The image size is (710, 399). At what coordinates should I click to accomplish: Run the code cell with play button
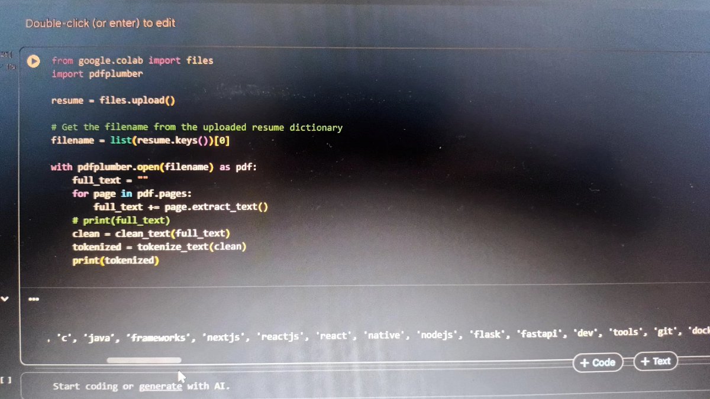pos(33,61)
